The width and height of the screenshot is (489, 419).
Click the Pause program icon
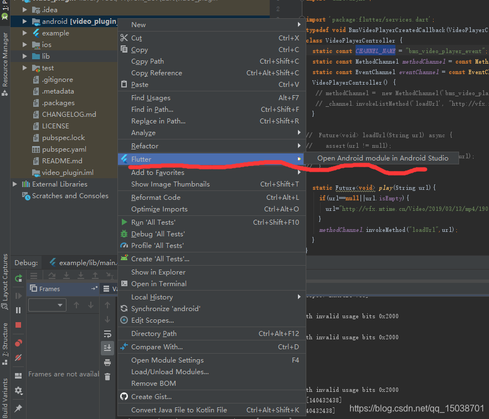tap(18, 310)
